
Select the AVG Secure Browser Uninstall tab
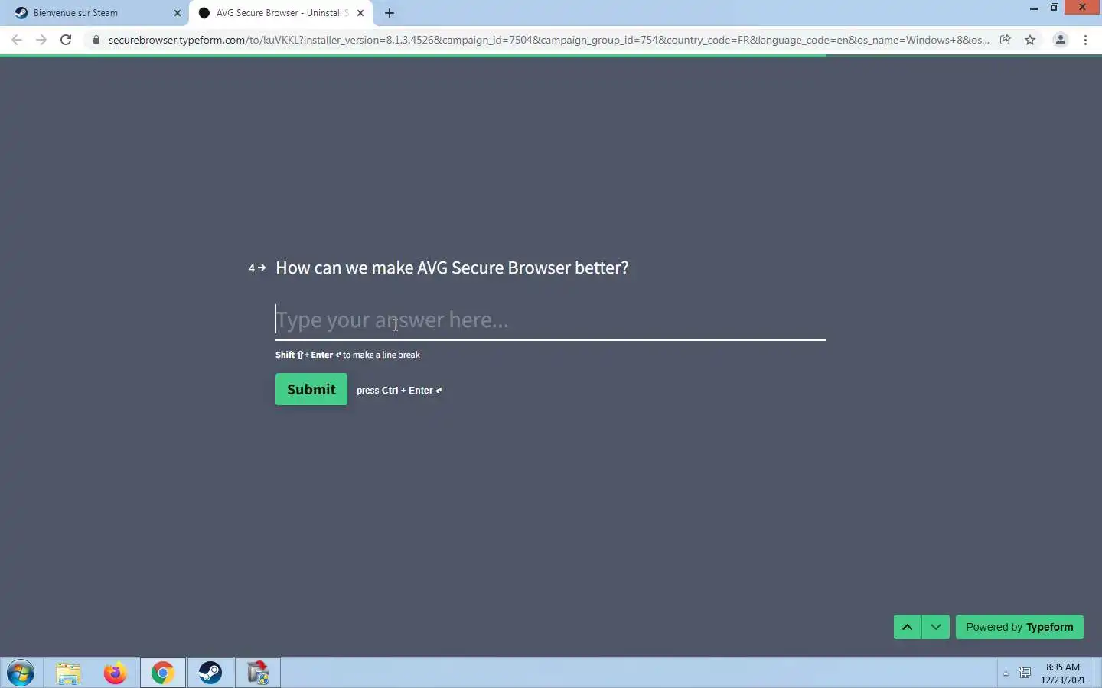tap(279, 13)
